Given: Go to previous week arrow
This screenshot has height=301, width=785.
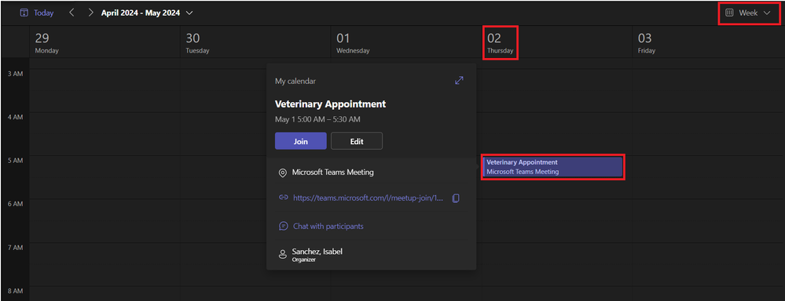Looking at the screenshot, I should pos(72,13).
